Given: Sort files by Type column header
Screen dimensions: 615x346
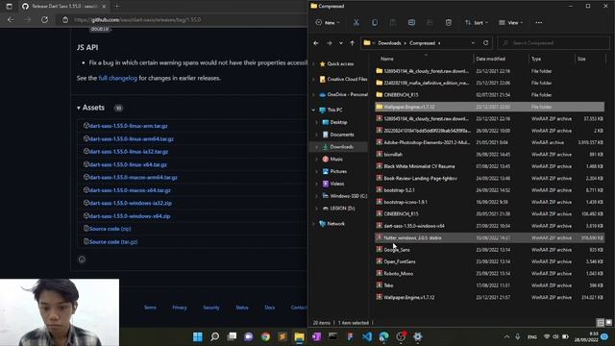Looking at the screenshot, I should (x=536, y=59).
